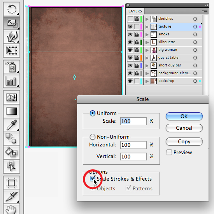Select the silhouette layer name

(x=167, y=42)
